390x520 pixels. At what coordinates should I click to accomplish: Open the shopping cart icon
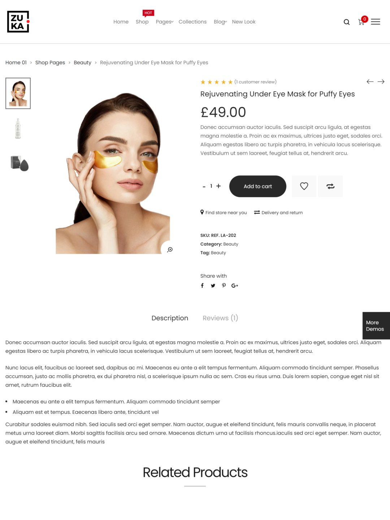tap(361, 22)
